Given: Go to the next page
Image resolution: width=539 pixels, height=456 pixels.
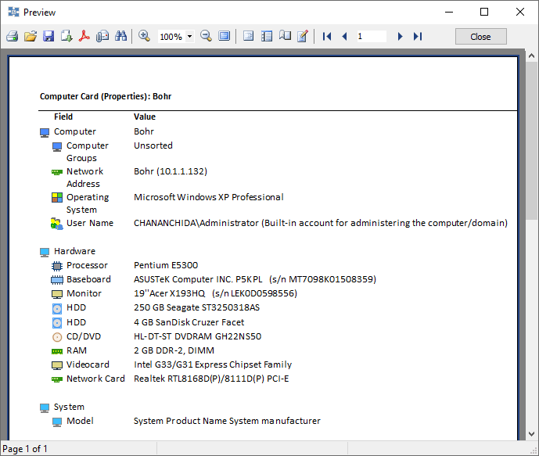Looking at the screenshot, I should [x=400, y=36].
